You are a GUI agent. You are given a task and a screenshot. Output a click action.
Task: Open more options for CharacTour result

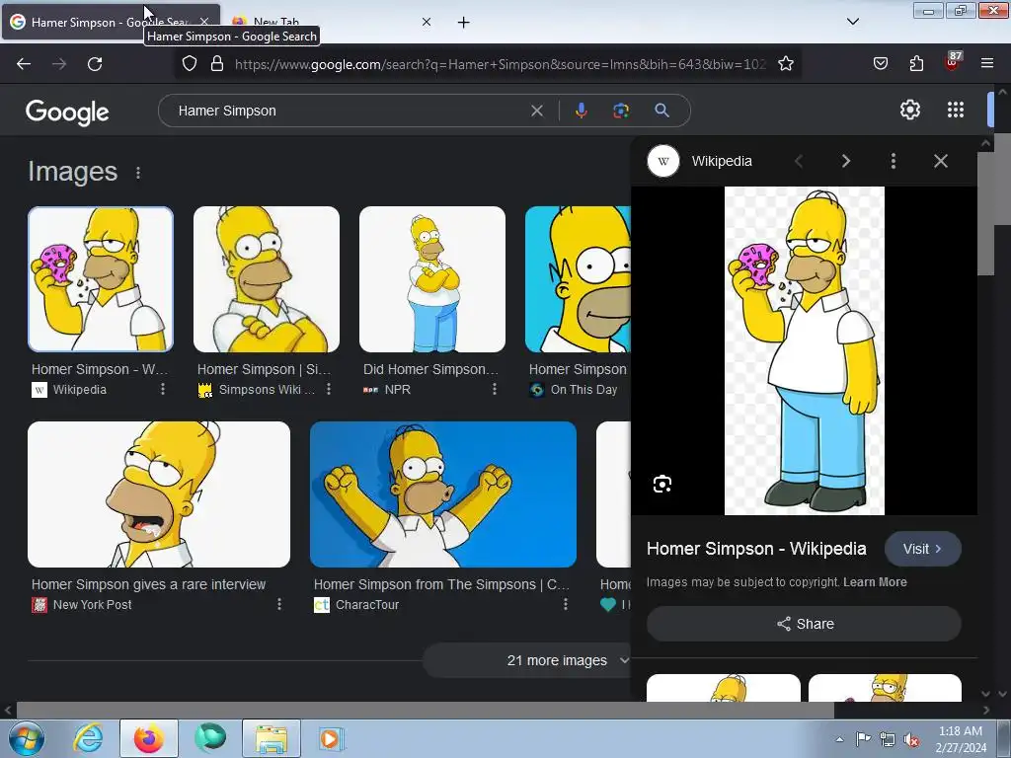(566, 605)
